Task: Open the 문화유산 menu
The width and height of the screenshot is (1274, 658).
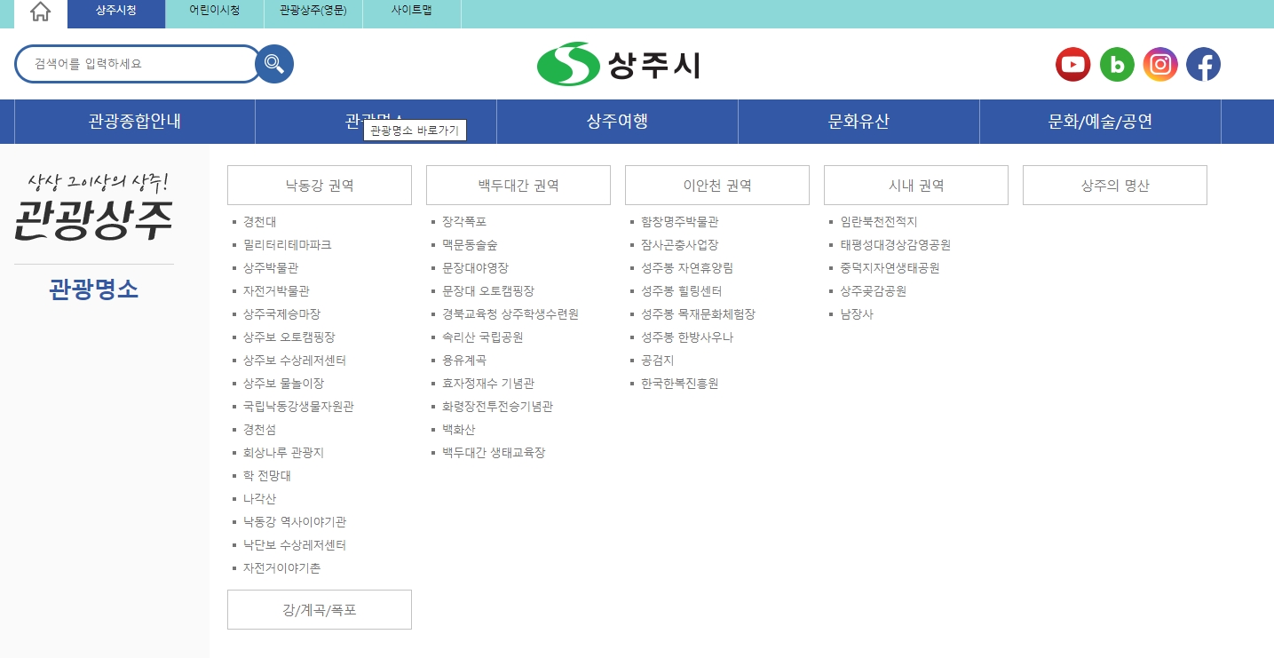Action: [x=859, y=122]
